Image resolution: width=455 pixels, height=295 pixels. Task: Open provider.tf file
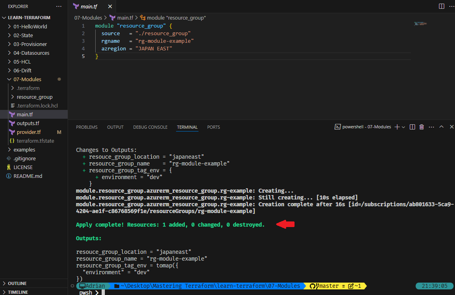[x=34, y=132]
